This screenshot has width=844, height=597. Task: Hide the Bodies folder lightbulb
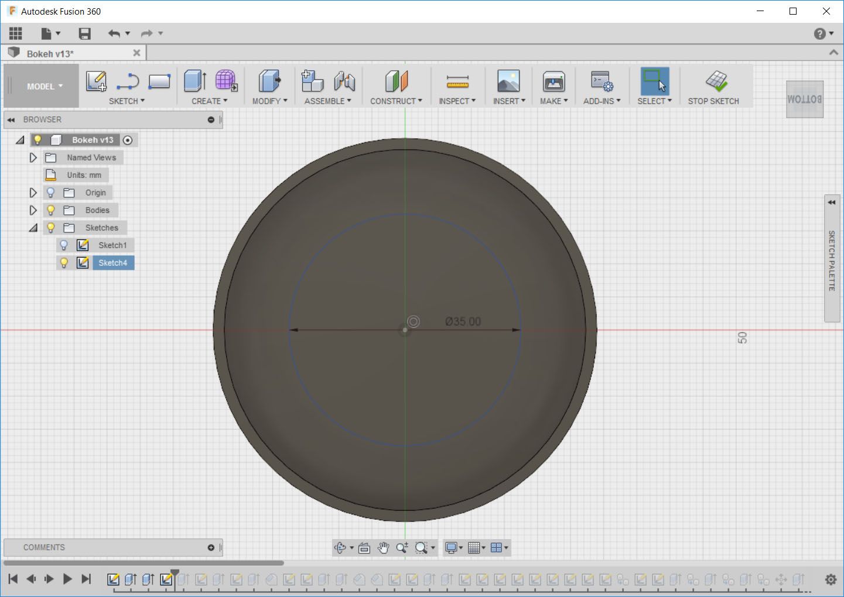(51, 210)
